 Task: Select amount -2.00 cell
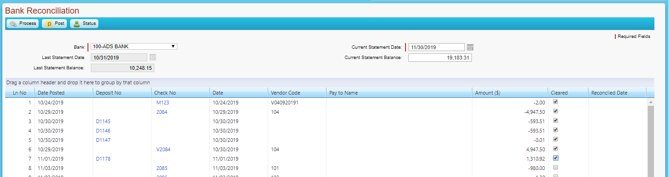point(510,103)
